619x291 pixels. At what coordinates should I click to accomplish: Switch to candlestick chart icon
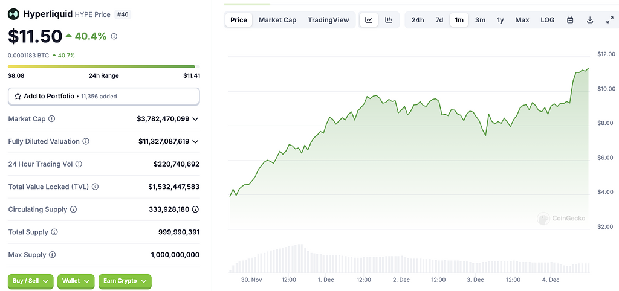(389, 20)
